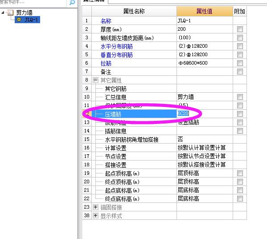The width and height of the screenshot is (267, 239).
Task: Edit the 6C20 value field
Action: click(x=205, y=113)
